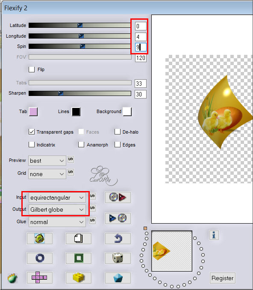Click the blue pentagon polyhedron button
Screen dimensions: 253x290
tap(118, 278)
